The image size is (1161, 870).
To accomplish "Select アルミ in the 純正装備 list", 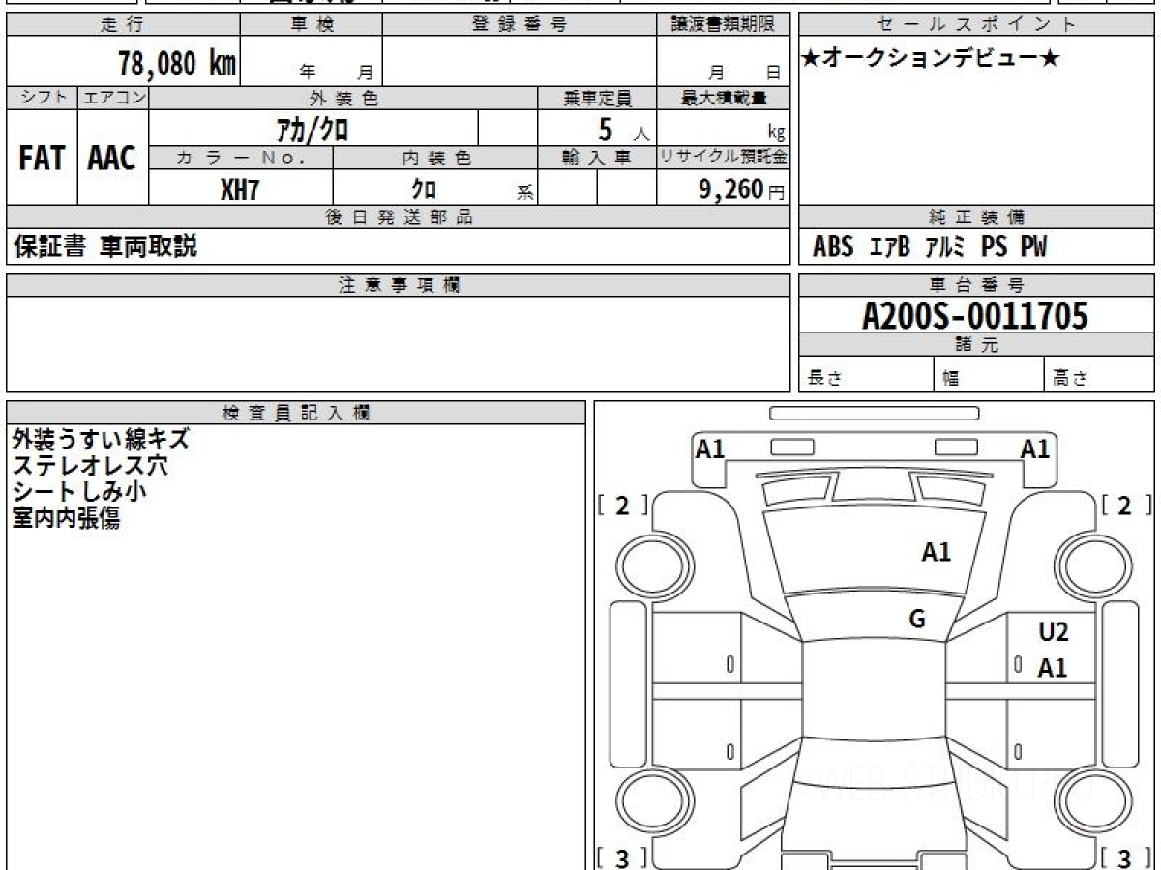I will (x=945, y=247).
